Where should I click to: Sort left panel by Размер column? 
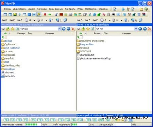click(21, 33)
